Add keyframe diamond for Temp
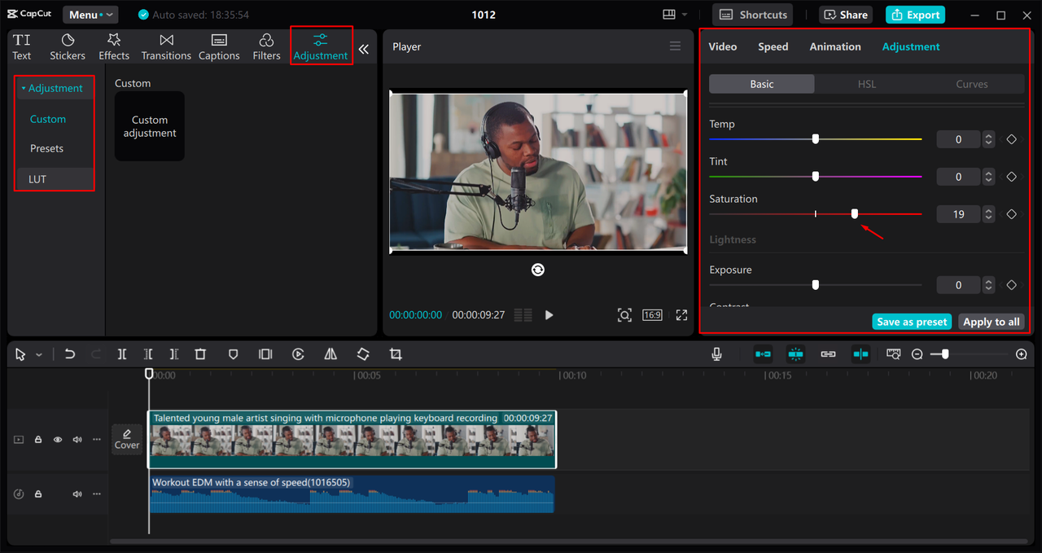The height and width of the screenshot is (553, 1042). pos(1012,139)
